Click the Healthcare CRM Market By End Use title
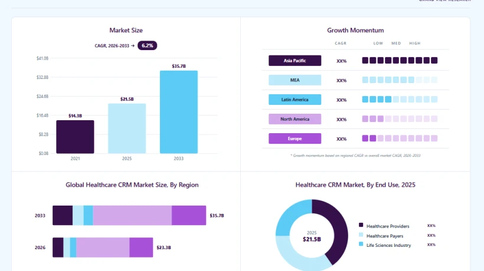 click(x=355, y=185)
